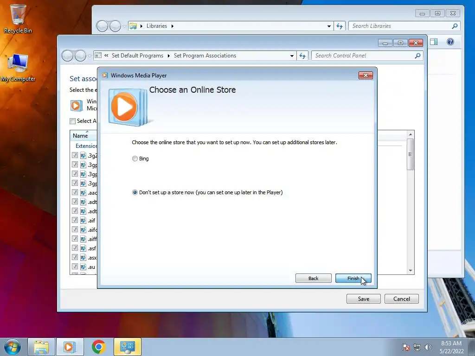Image resolution: width=475 pixels, height=356 pixels.
Task: Toggle the .au extension checkbox
Action: 75,267
